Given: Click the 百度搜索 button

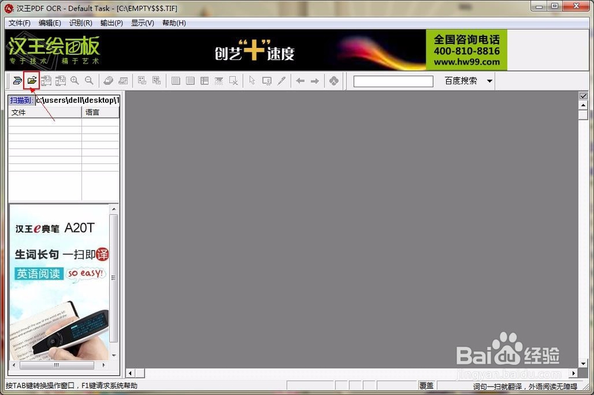Looking at the screenshot, I should (x=461, y=81).
